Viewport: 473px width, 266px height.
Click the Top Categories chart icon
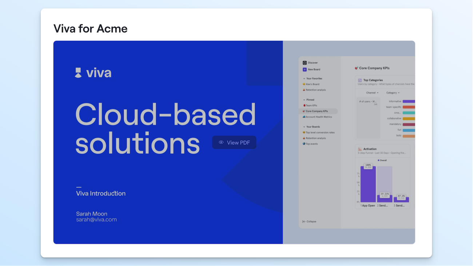point(360,80)
